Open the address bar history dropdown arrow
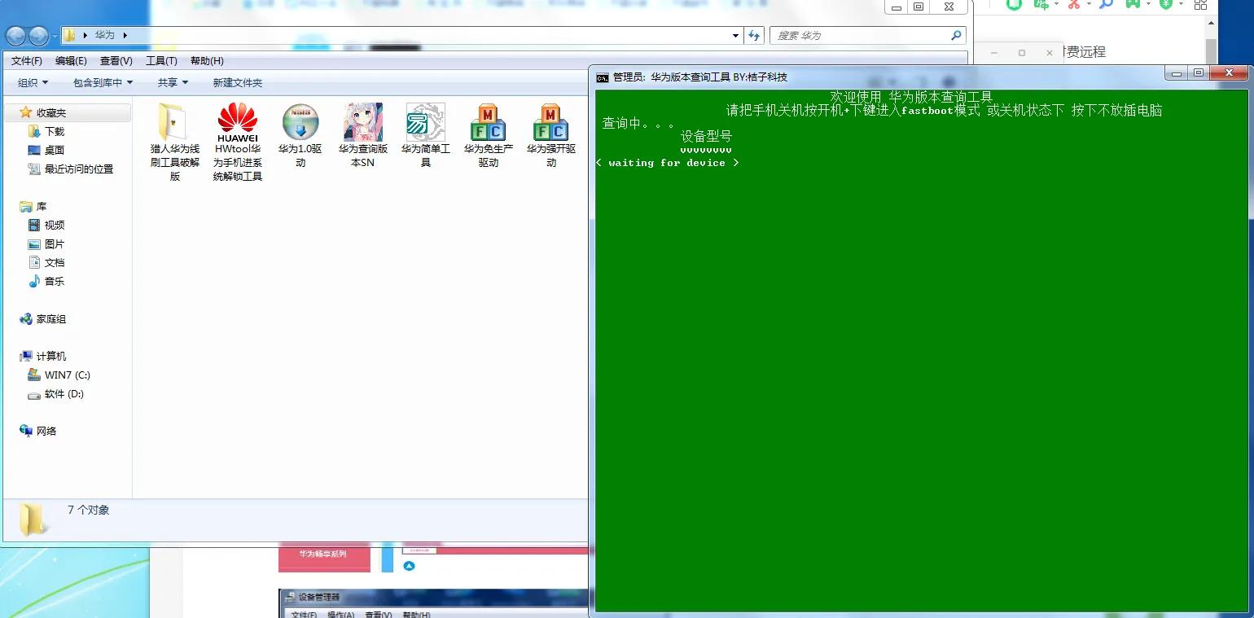The image size is (1254, 618). (735, 36)
